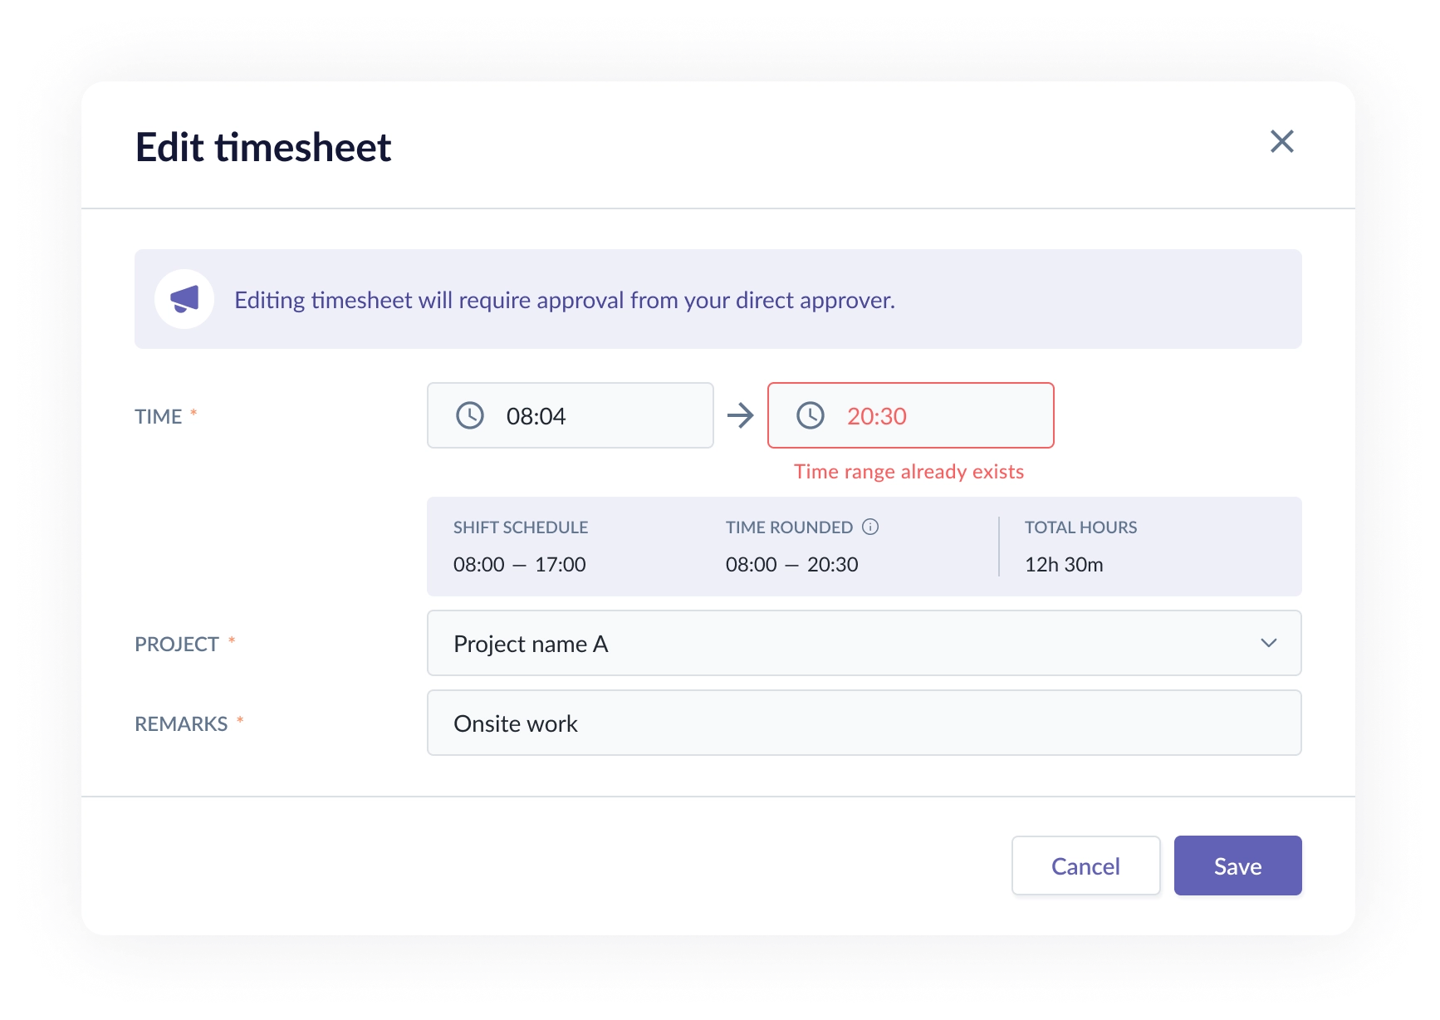Click the Time Rounded info icon

[x=870, y=527]
